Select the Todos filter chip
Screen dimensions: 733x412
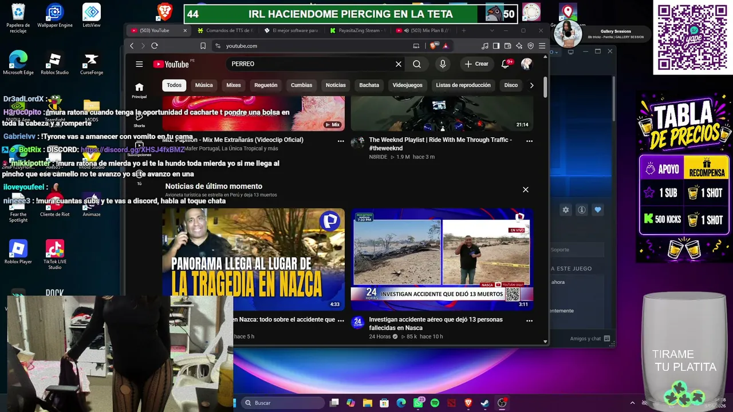(174, 85)
